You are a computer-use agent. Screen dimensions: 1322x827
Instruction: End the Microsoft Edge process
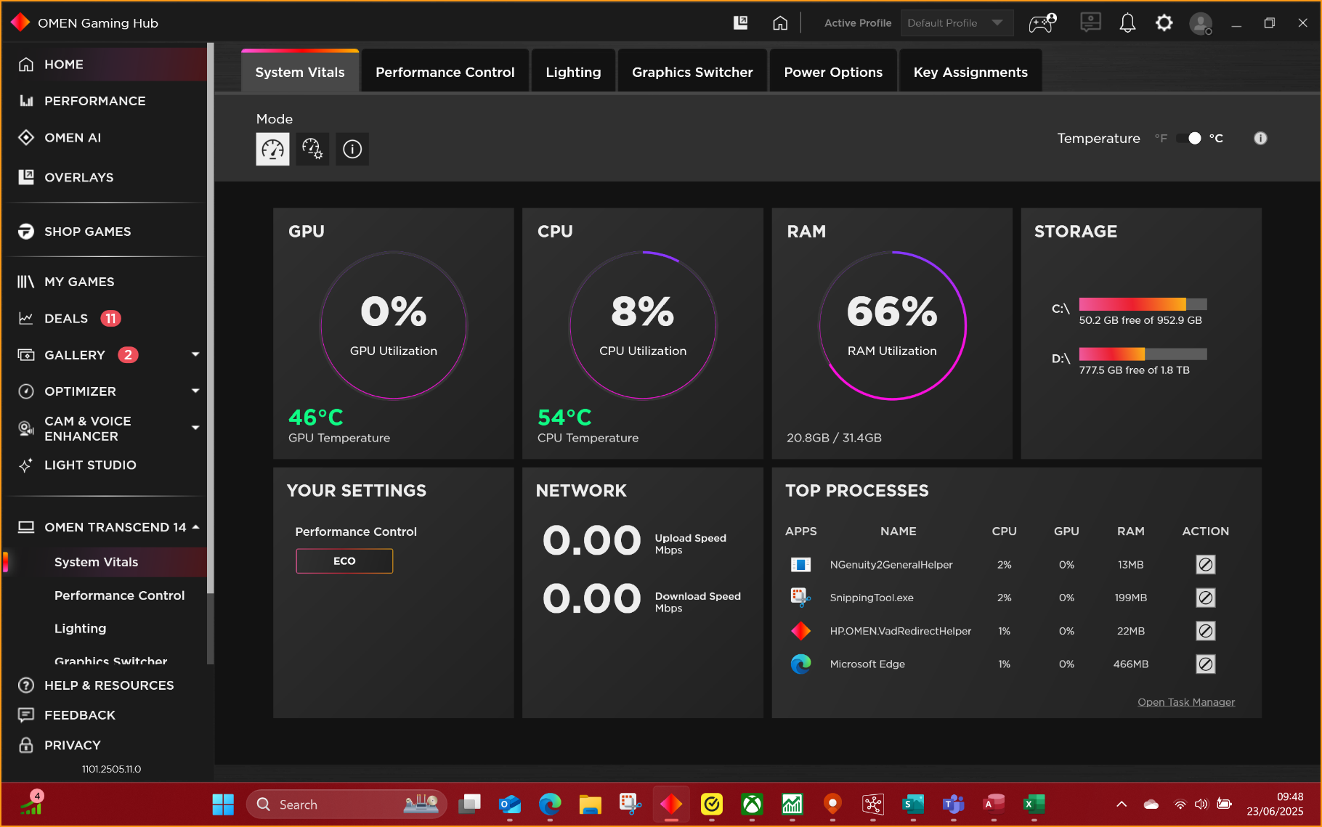pyautogui.click(x=1205, y=664)
